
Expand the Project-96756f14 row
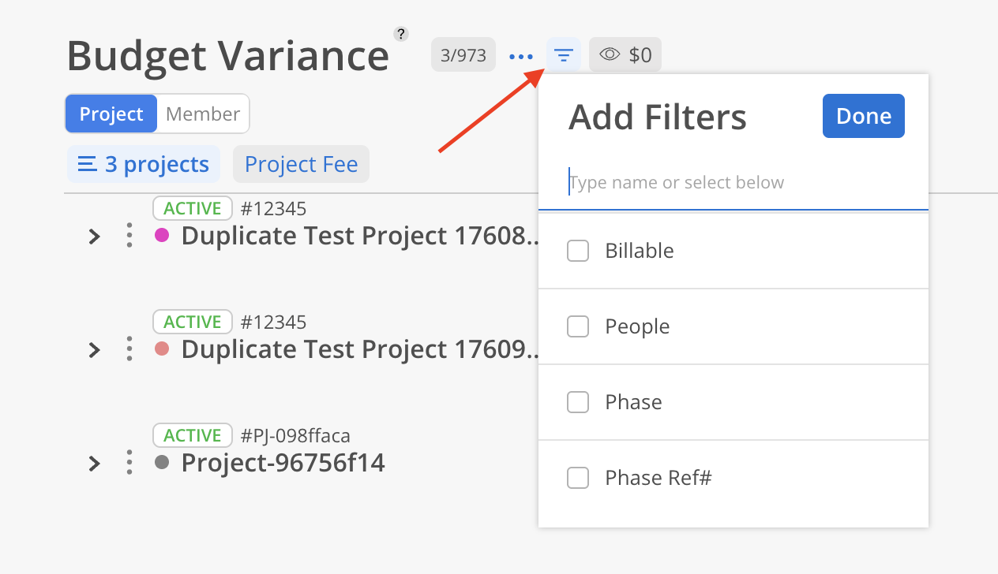pyautogui.click(x=94, y=463)
